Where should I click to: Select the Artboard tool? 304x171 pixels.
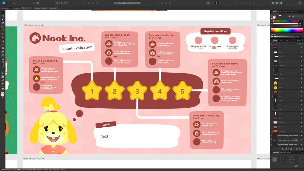point(2,16)
